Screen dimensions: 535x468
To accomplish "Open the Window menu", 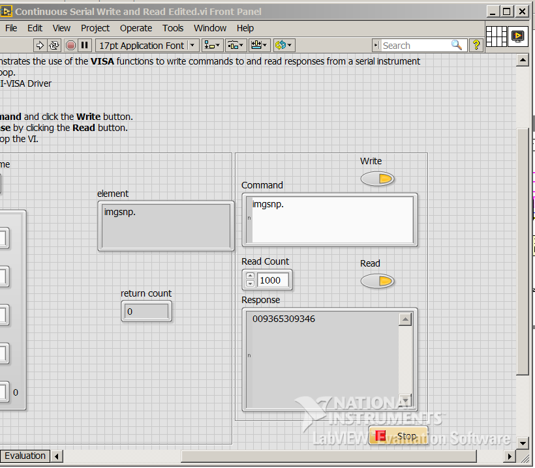I will tap(210, 28).
